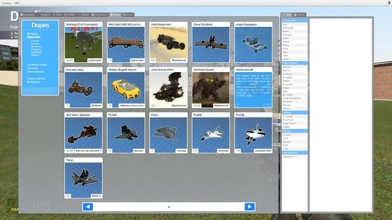Screen dimensions: 392x220
Task: Select the Ball Socket tool
Action: coord(295,28)
